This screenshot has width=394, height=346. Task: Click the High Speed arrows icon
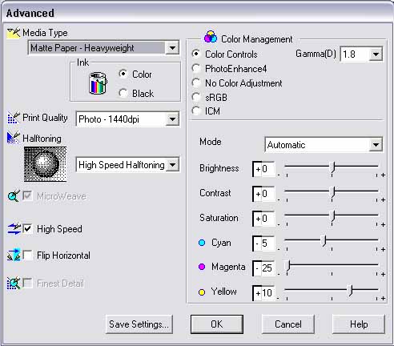[14, 229]
